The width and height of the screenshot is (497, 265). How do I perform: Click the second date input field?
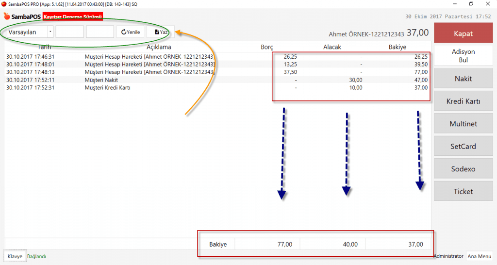100,32
